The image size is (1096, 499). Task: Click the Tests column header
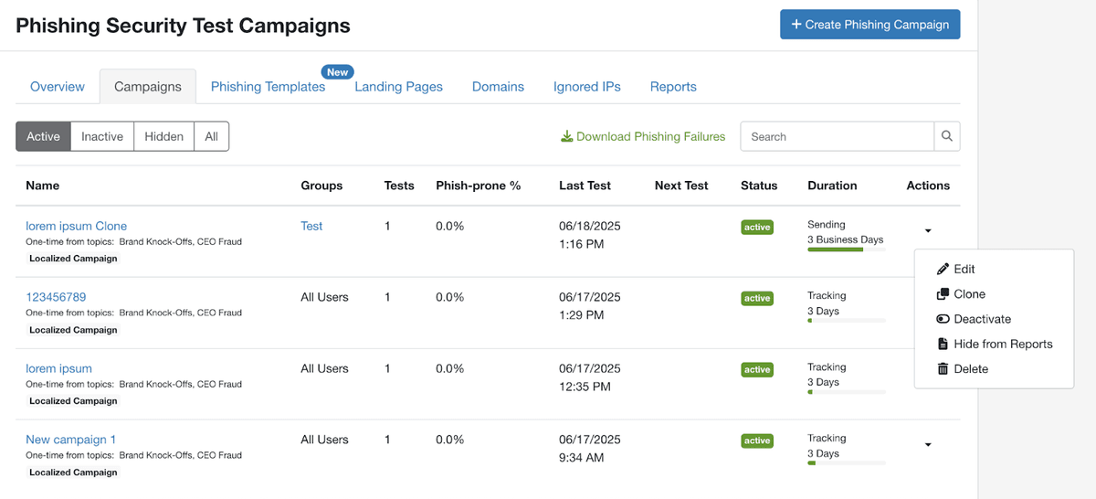click(x=399, y=186)
